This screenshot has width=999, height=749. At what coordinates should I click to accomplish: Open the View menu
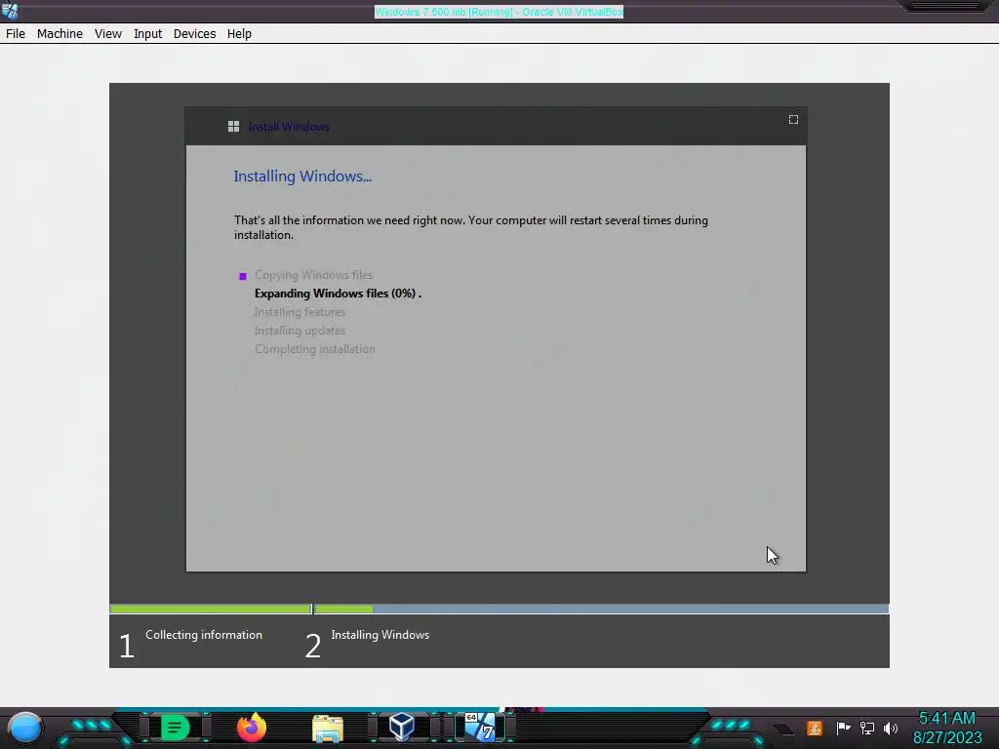click(x=108, y=34)
